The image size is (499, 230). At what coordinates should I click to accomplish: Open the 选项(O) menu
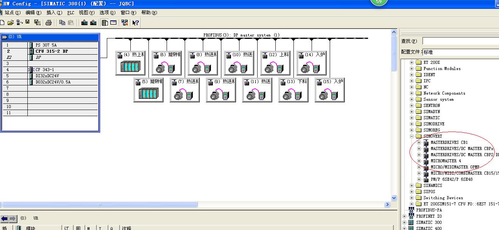[x=107, y=13]
